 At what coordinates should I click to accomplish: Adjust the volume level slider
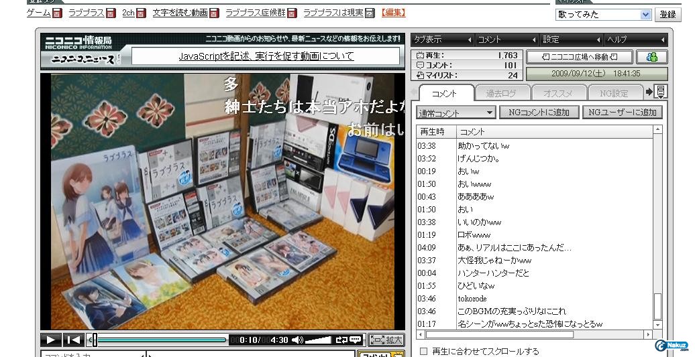(318, 340)
